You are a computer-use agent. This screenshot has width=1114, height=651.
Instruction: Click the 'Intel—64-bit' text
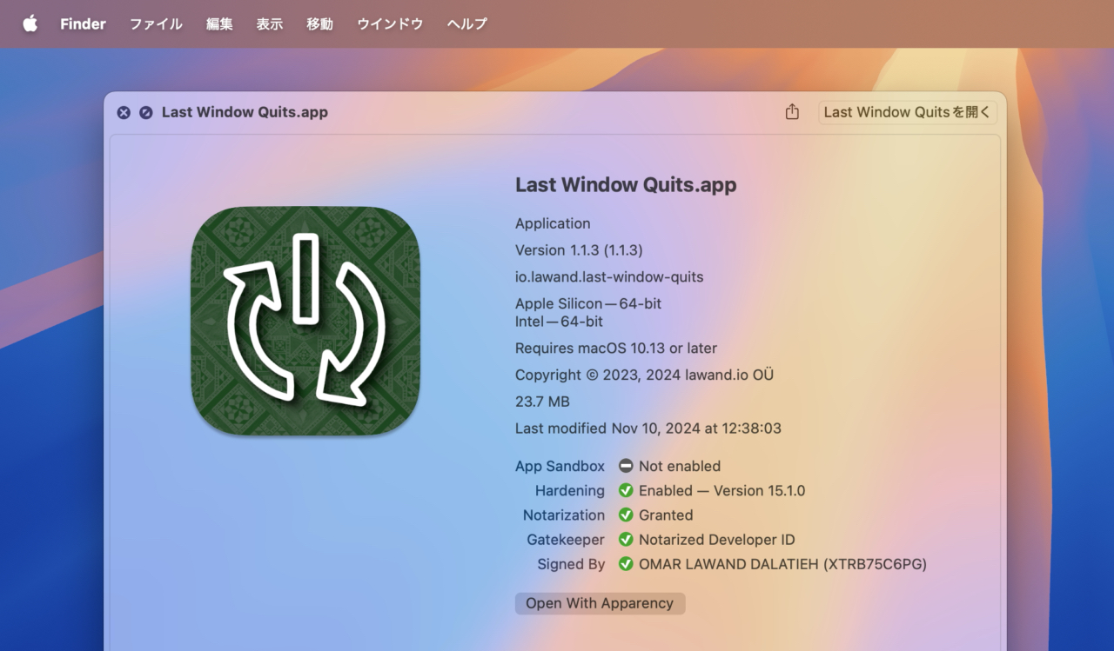[x=559, y=322]
